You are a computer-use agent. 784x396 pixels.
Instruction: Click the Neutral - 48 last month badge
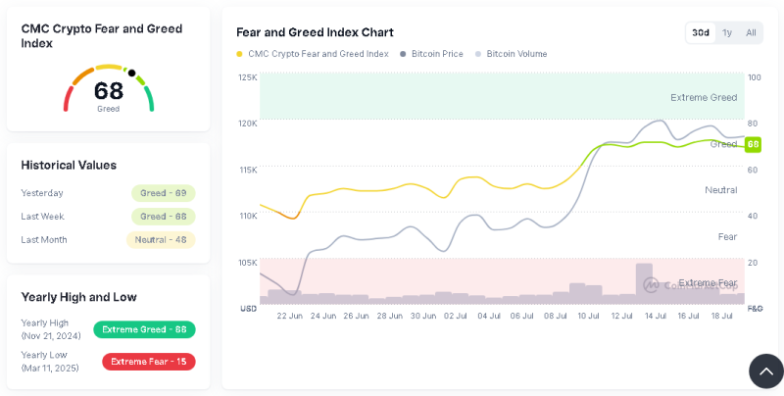pyautogui.click(x=161, y=240)
